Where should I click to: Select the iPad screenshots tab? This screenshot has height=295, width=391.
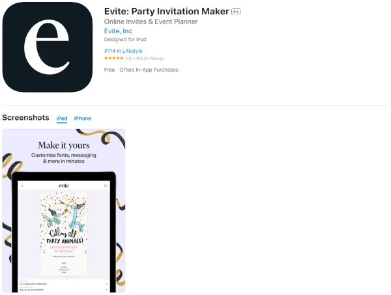pos(62,119)
